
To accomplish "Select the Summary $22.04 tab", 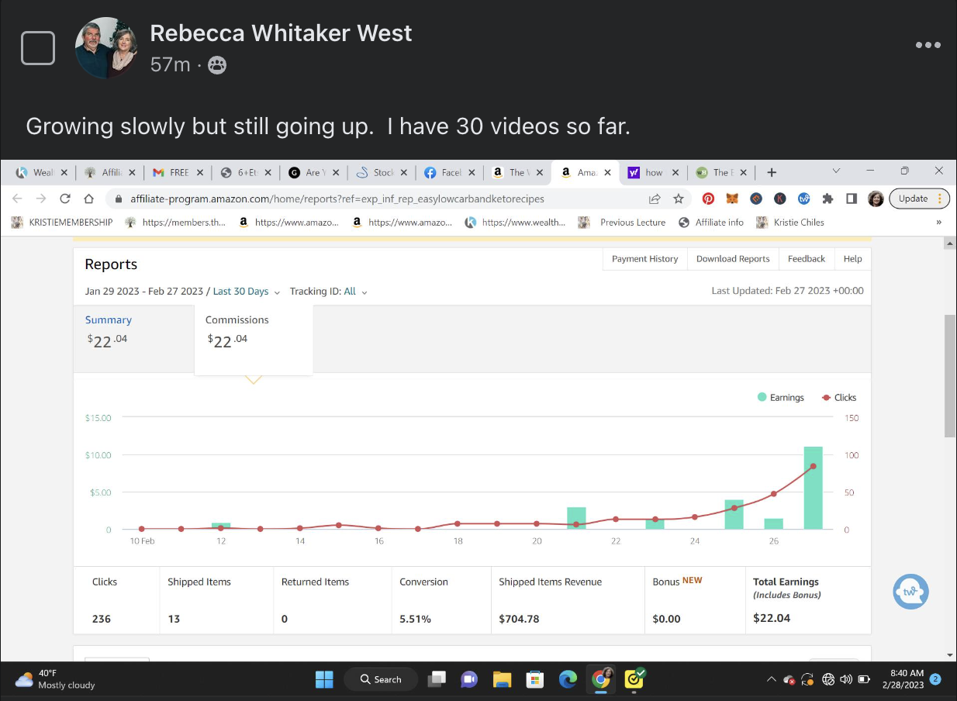I will (x=133, y=339).
